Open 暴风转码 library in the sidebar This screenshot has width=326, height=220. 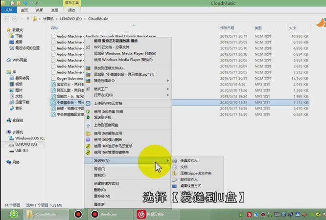(20, 78)
